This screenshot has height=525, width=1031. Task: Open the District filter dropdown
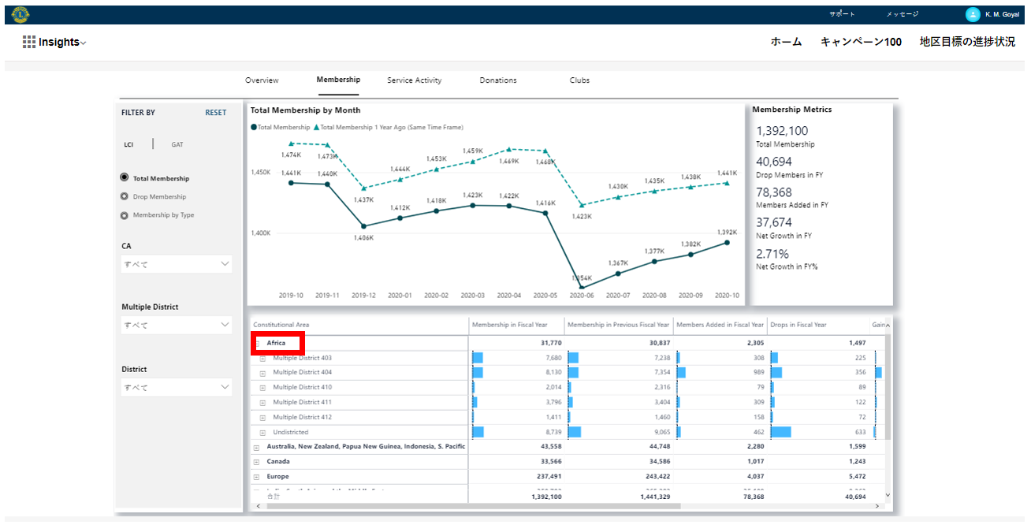[x=177, y=387]
